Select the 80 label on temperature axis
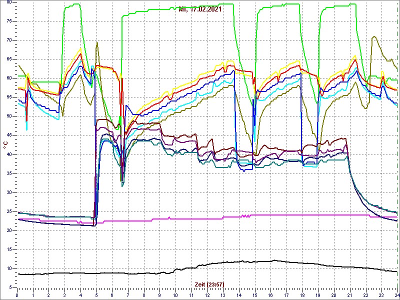 (x=9, y=2)
